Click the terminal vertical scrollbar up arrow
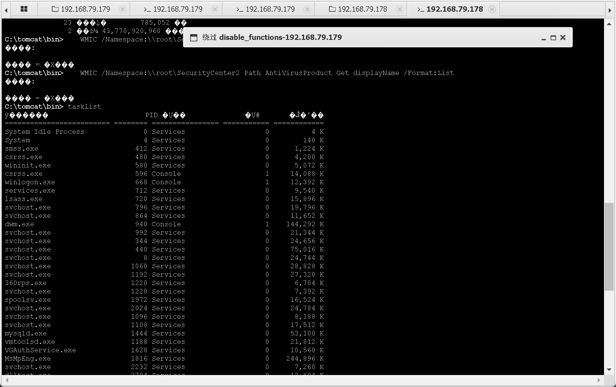Screen dimensions: 616x387 pos(609,24)
